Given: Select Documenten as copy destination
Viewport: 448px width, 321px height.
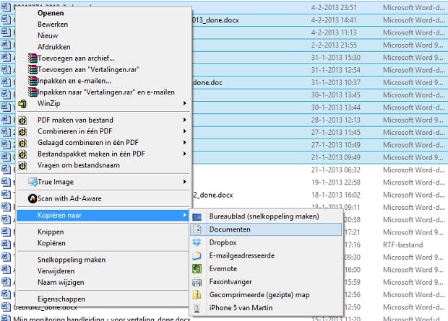Looking at the screenshot, I should tap(230, 229).
